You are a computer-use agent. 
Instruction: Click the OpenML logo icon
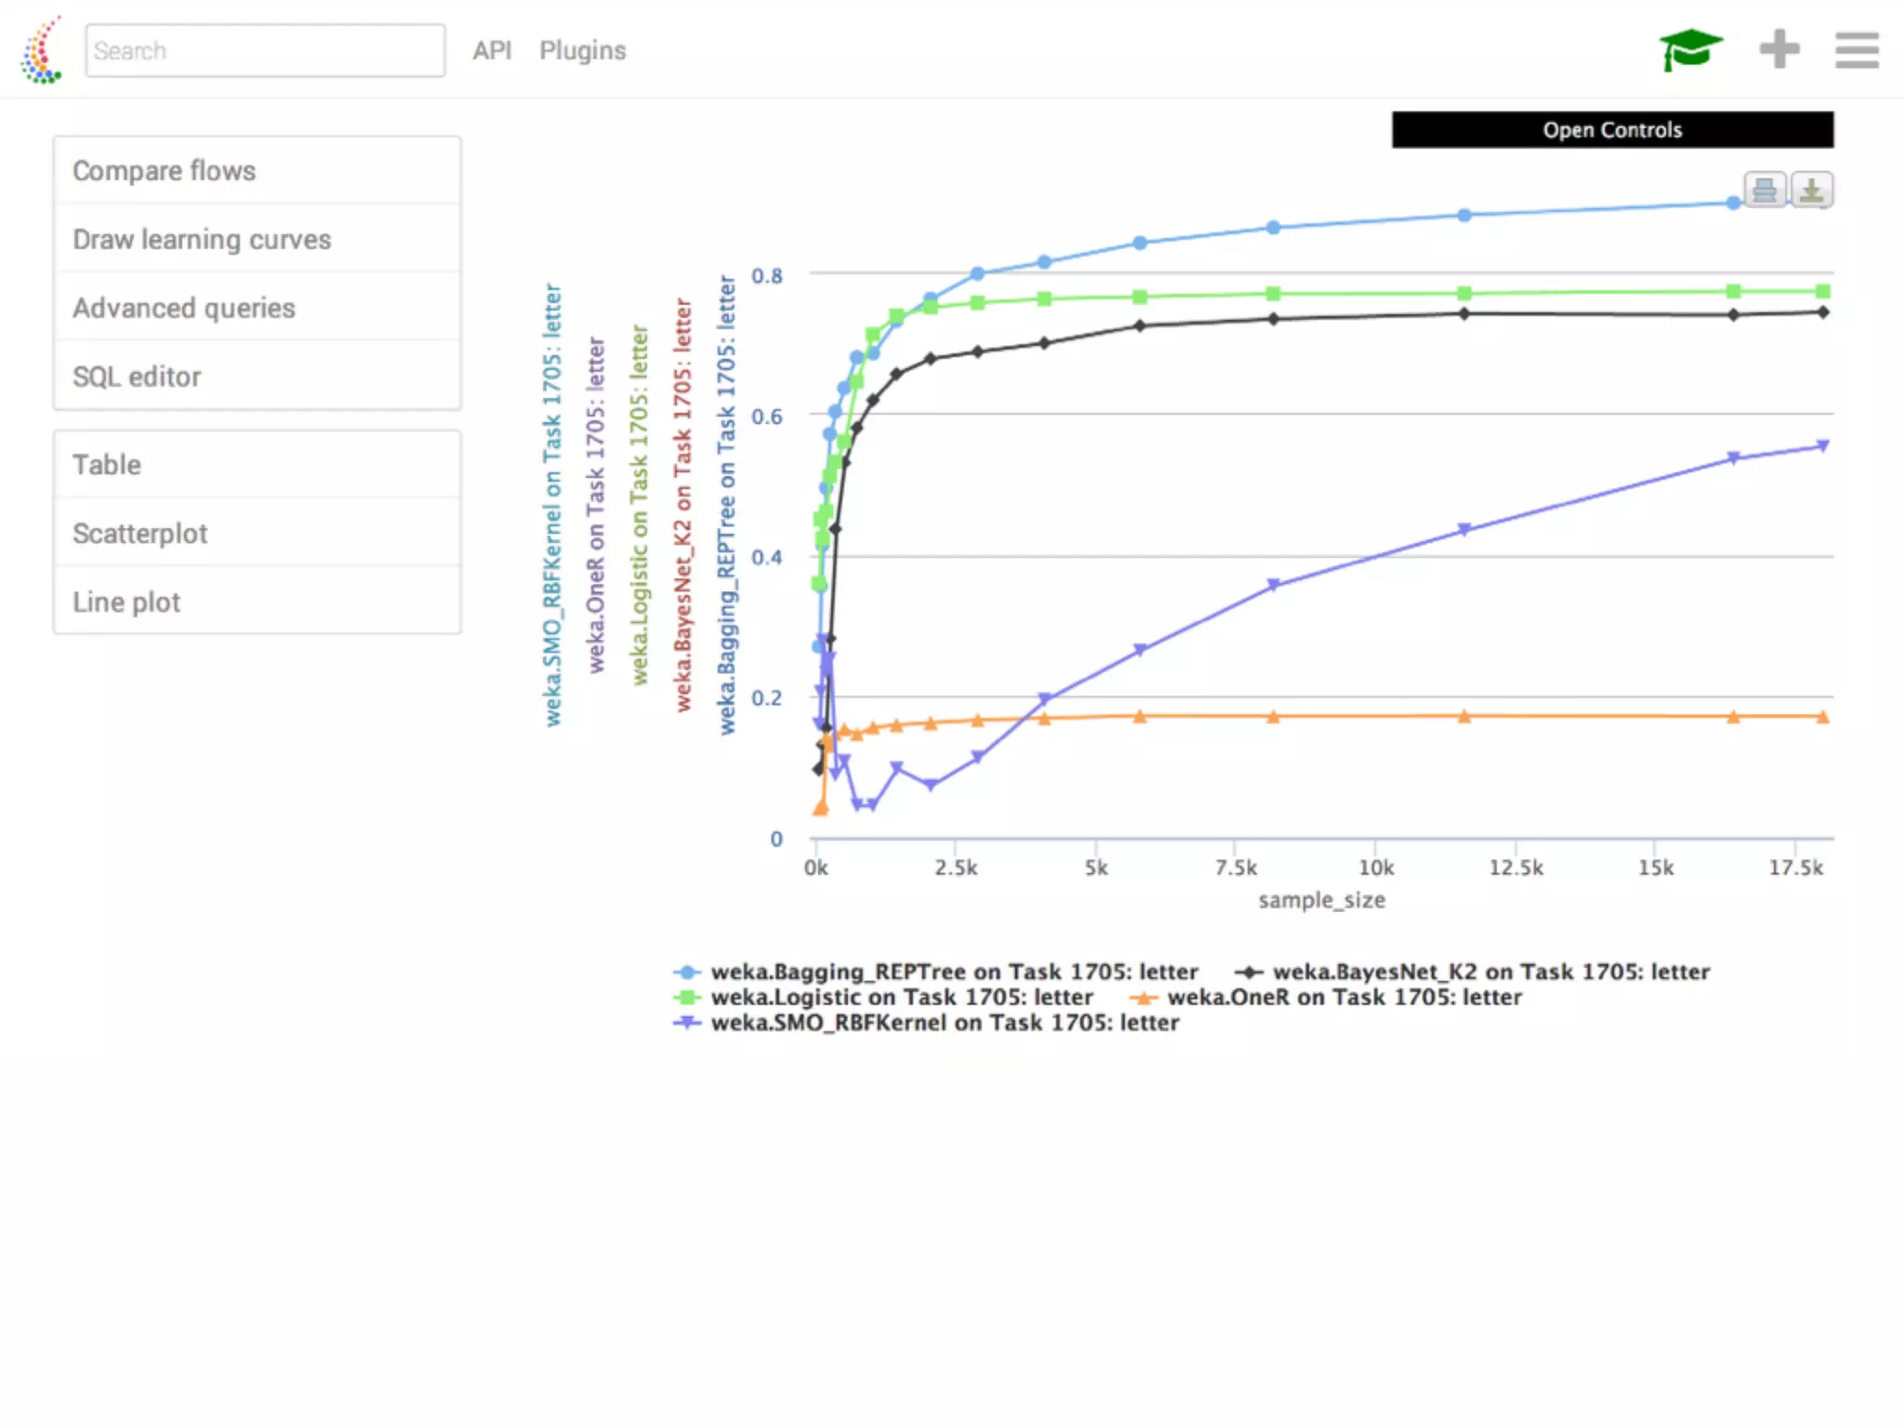pyautogui.click(x=42, y=51)
